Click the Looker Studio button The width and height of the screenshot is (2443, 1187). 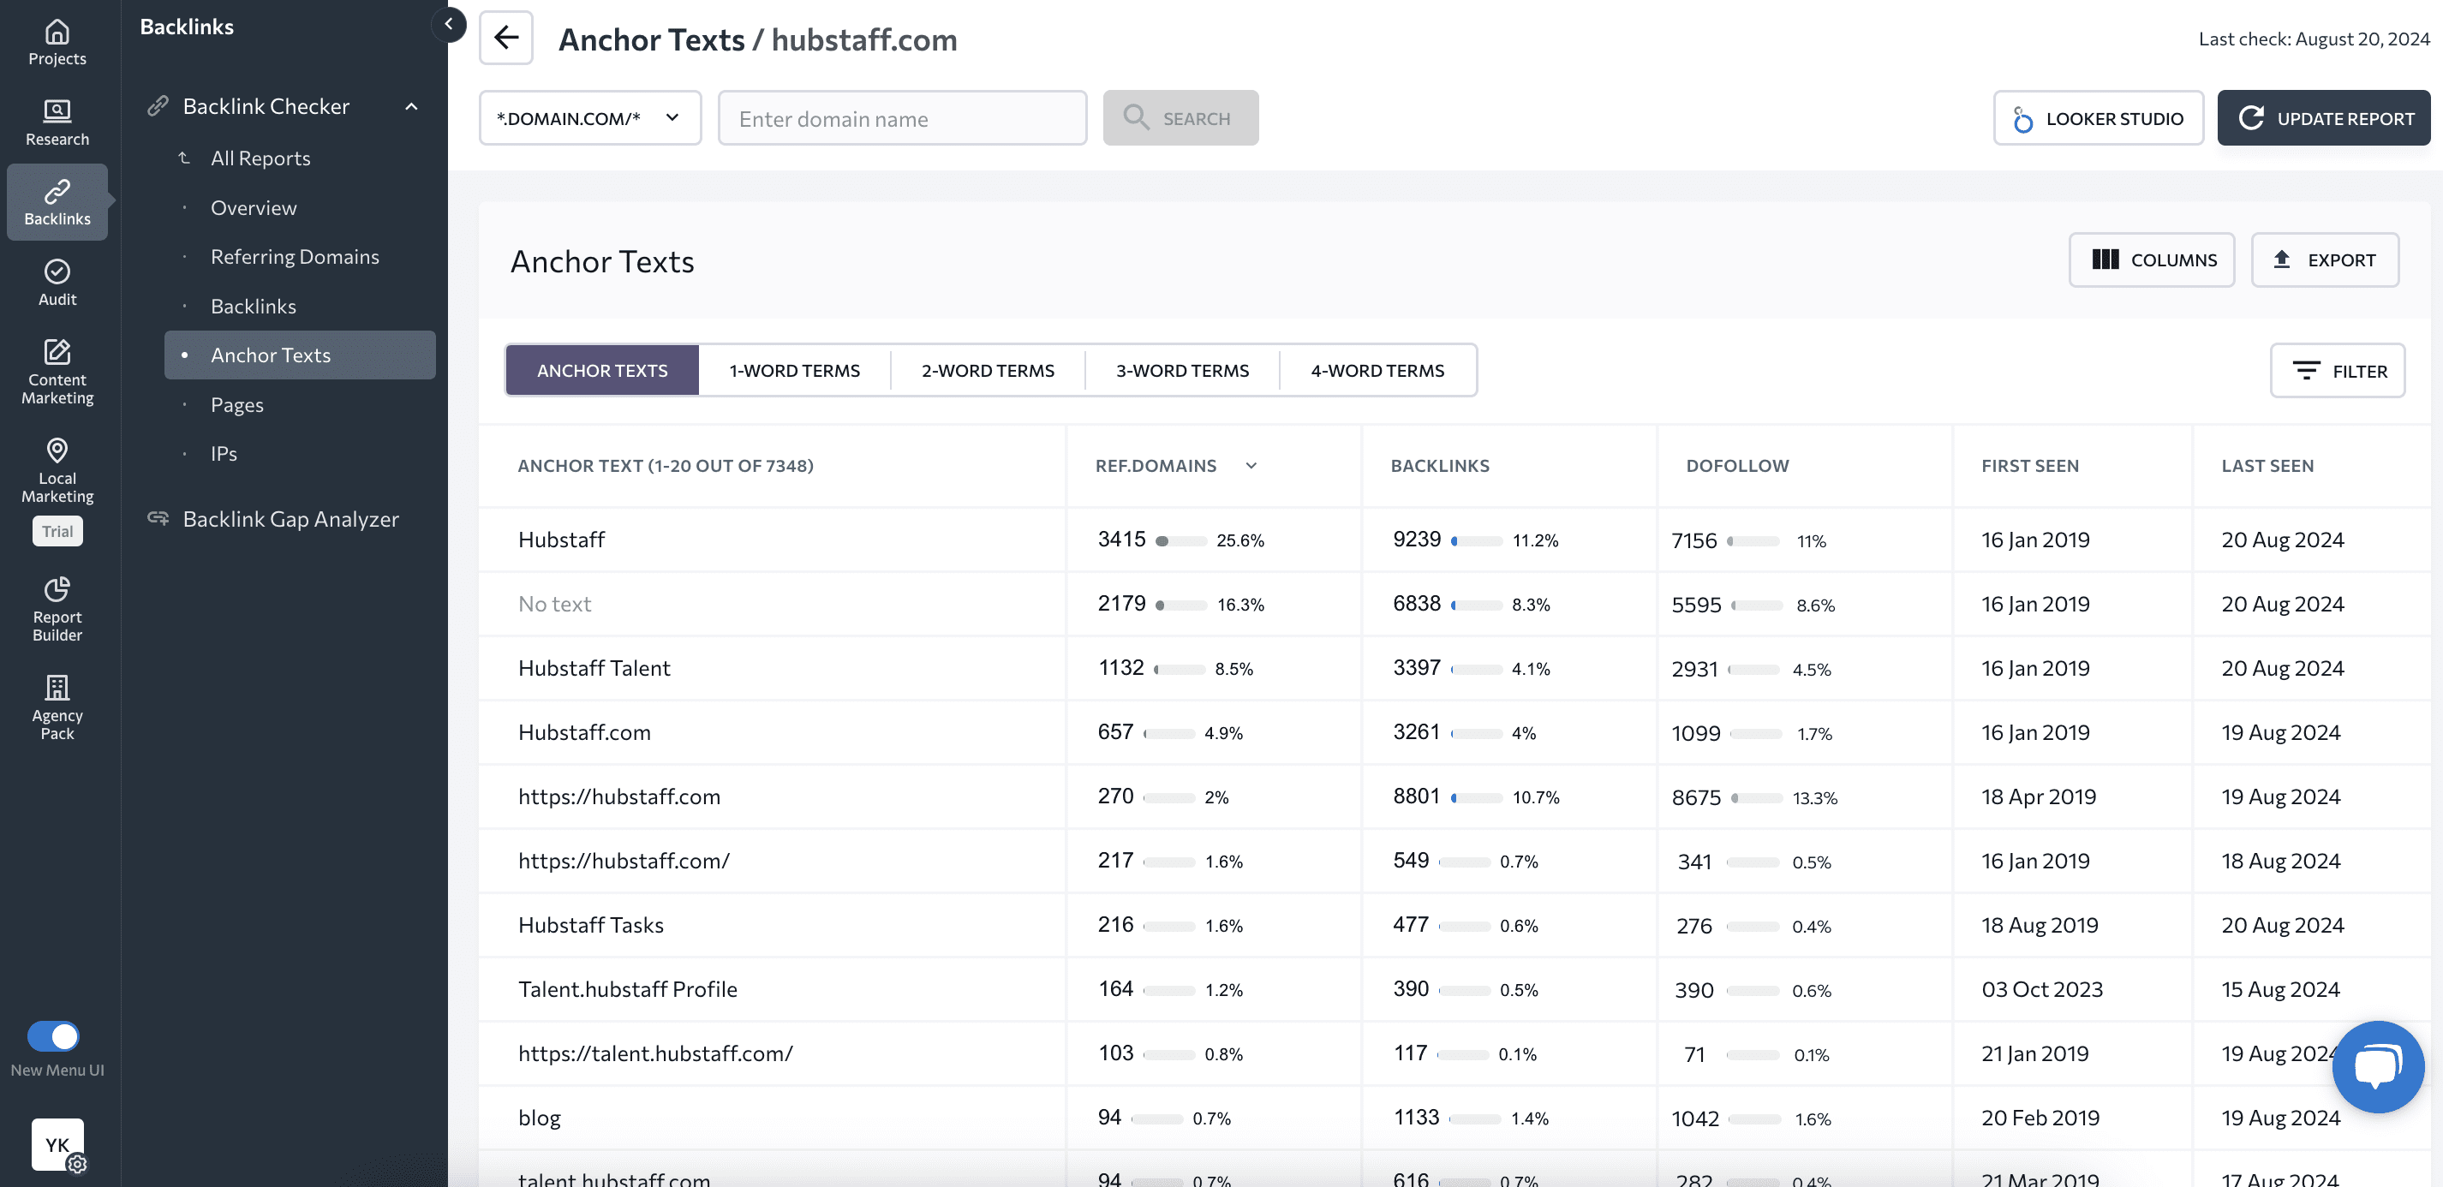click(x=2098, y=118)
